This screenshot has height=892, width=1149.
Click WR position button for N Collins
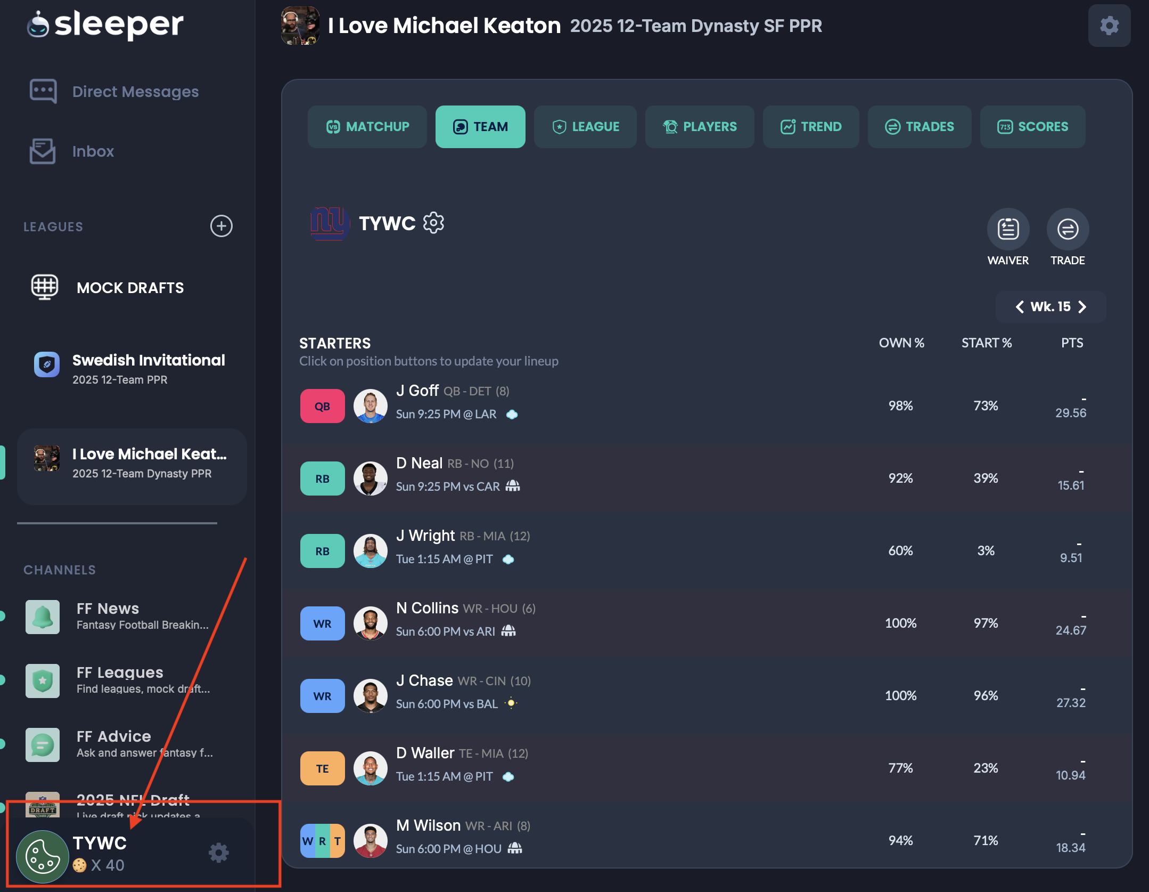point(322,623)
